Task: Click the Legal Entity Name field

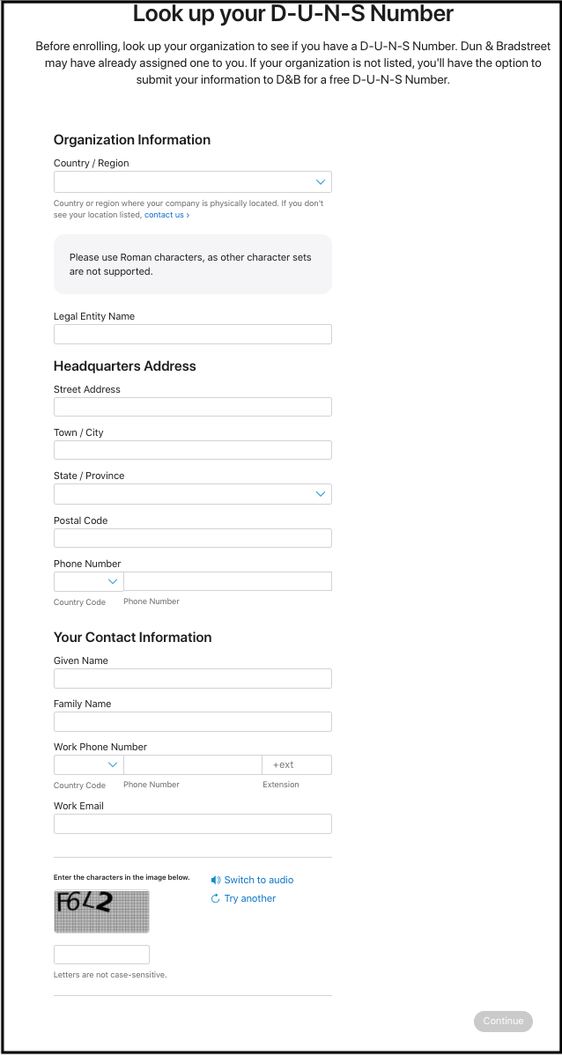Action: tap(192, 334)
